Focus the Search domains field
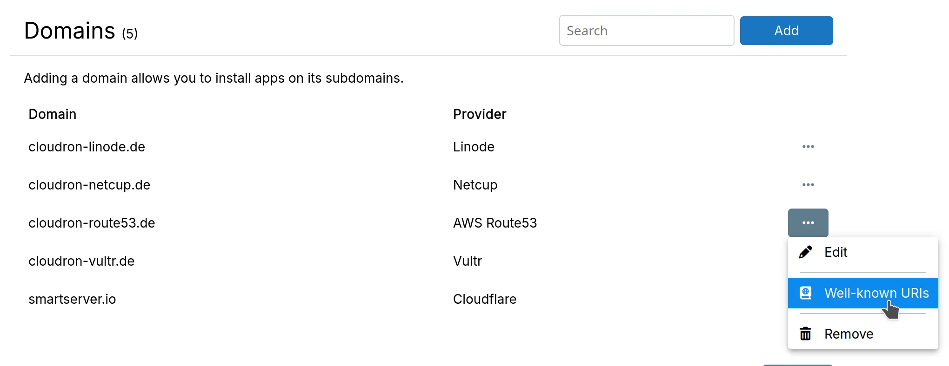Screen dimensions: 949x366 coord(646,31)
